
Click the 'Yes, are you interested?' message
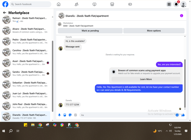pyautogui.click(x=169, y=64)
